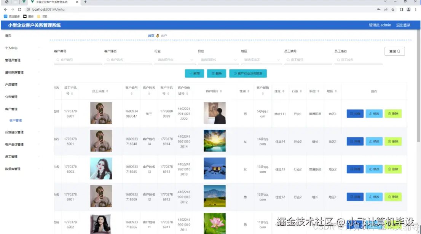Click 删除 for 客户姓名13 row
Image resolution: width=421 pixels, height=234 pixels.
393,169
